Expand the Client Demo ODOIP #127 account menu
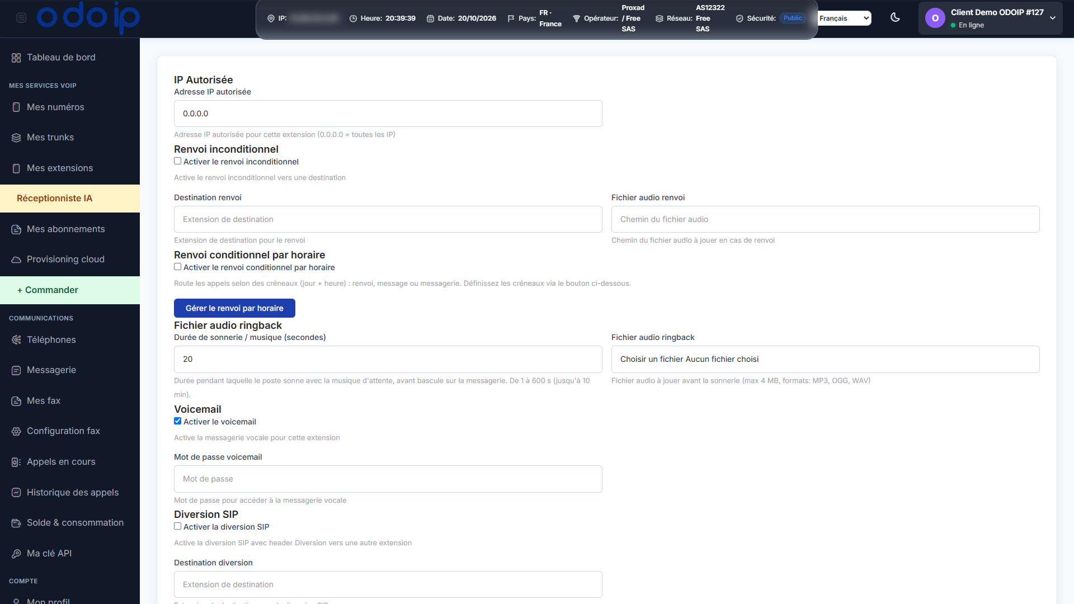The image size is (1074, 604). [991, 18]
